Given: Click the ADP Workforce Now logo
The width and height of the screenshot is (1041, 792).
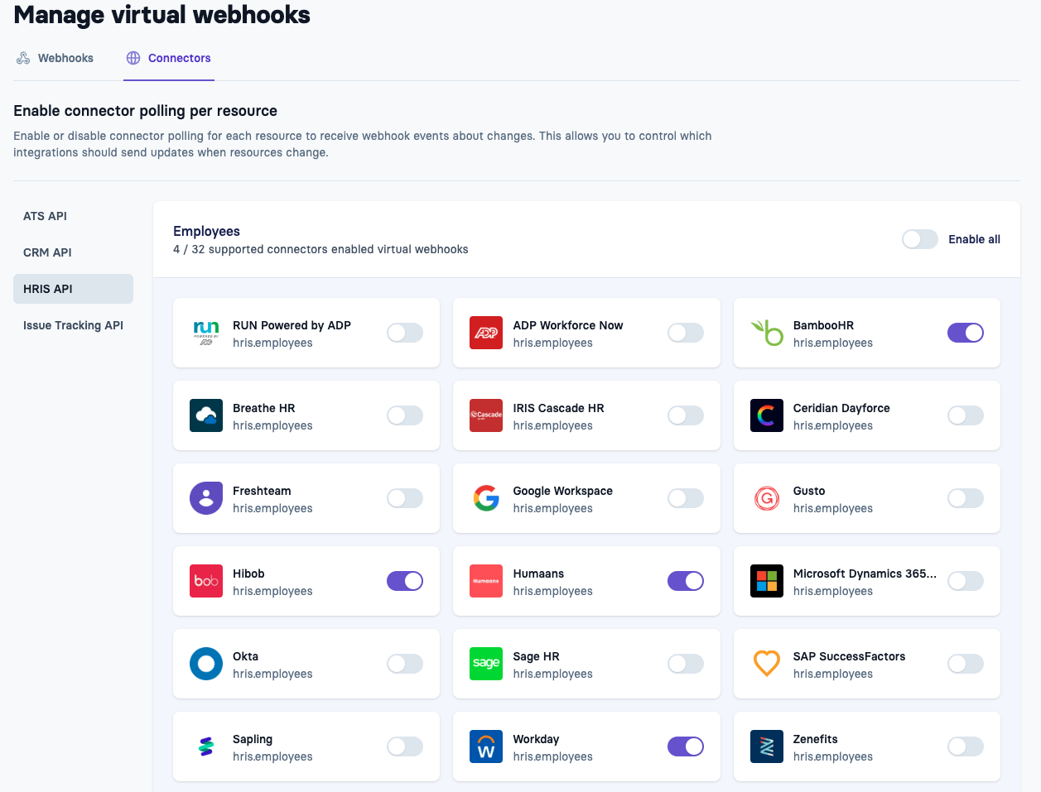Looking at the screenshot, I should 486,333.
